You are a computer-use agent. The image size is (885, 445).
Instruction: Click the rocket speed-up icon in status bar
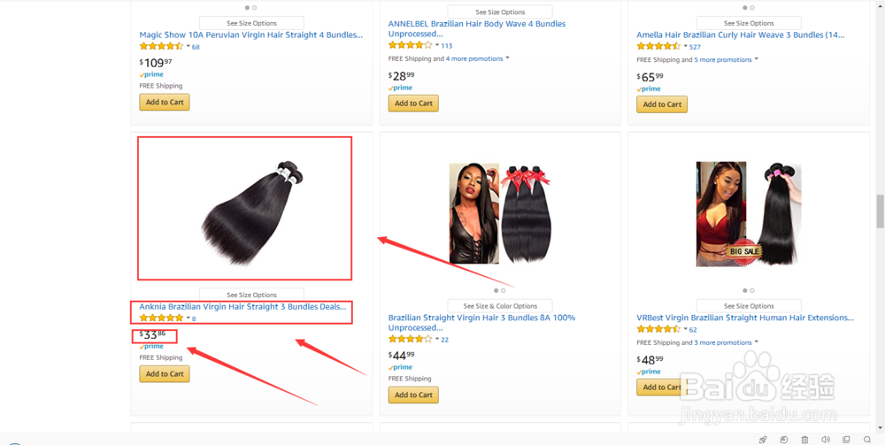click(x=763, y=440)
